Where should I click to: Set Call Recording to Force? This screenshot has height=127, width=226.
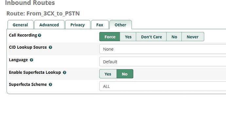point(110,37)
